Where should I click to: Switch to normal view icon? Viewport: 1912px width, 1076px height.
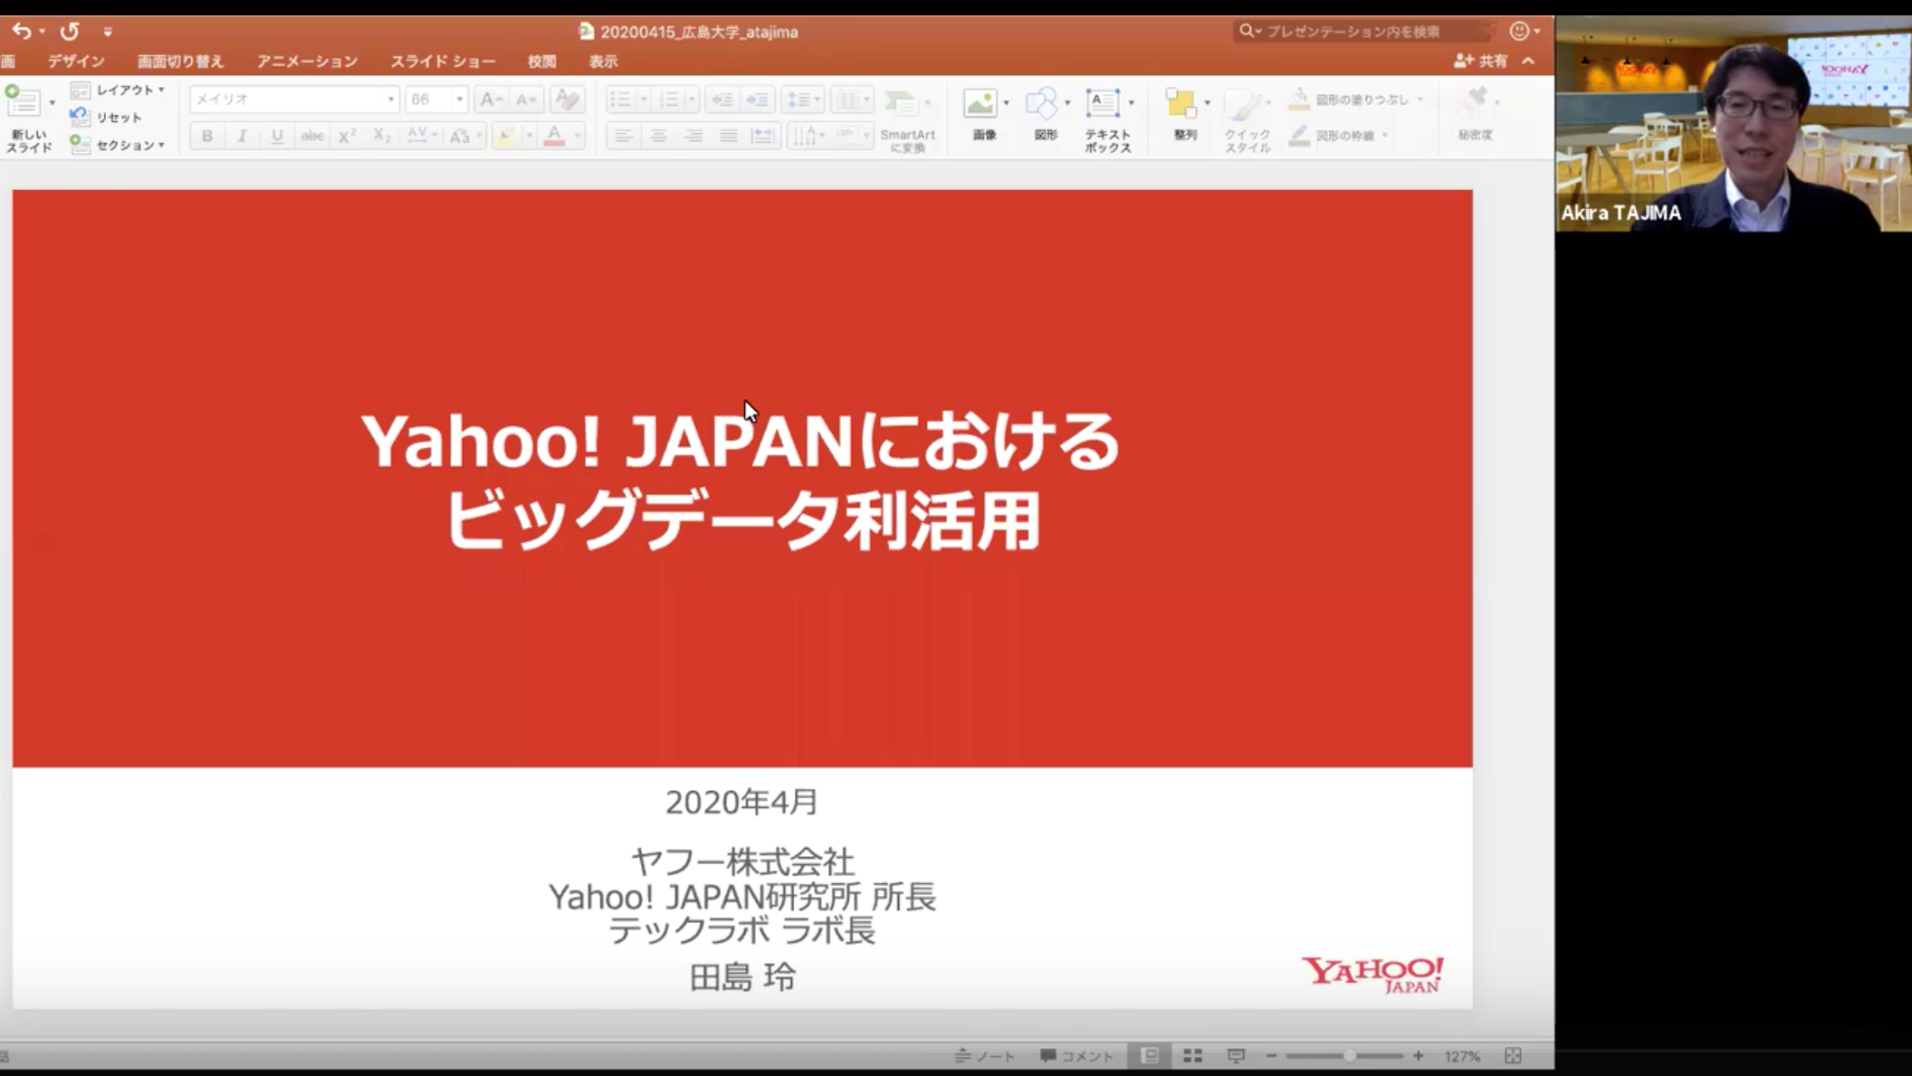point(1150,1055)
